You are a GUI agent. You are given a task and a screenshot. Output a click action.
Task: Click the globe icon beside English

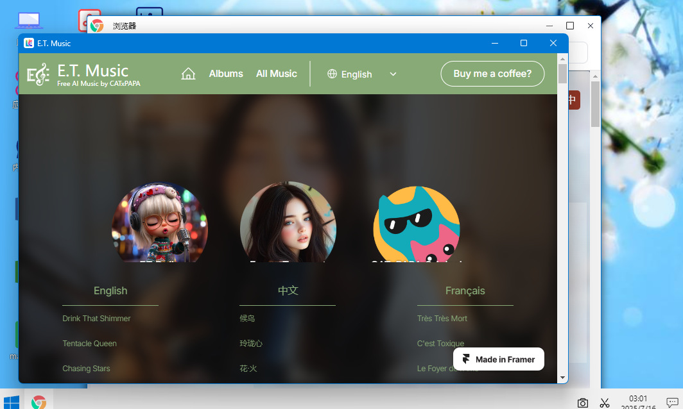point(332,74)
